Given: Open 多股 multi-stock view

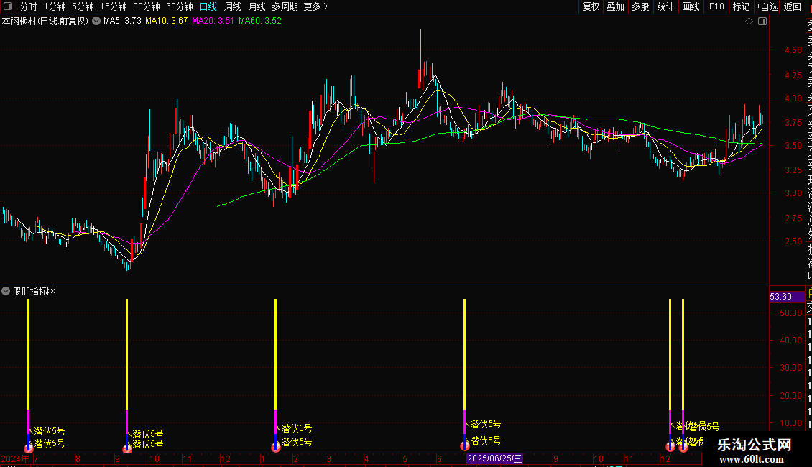Looking at the screenshot, I should pos(640,6).
